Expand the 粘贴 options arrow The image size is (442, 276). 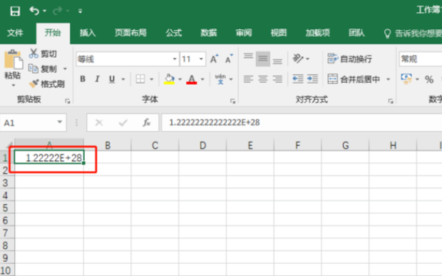point(14,85)
